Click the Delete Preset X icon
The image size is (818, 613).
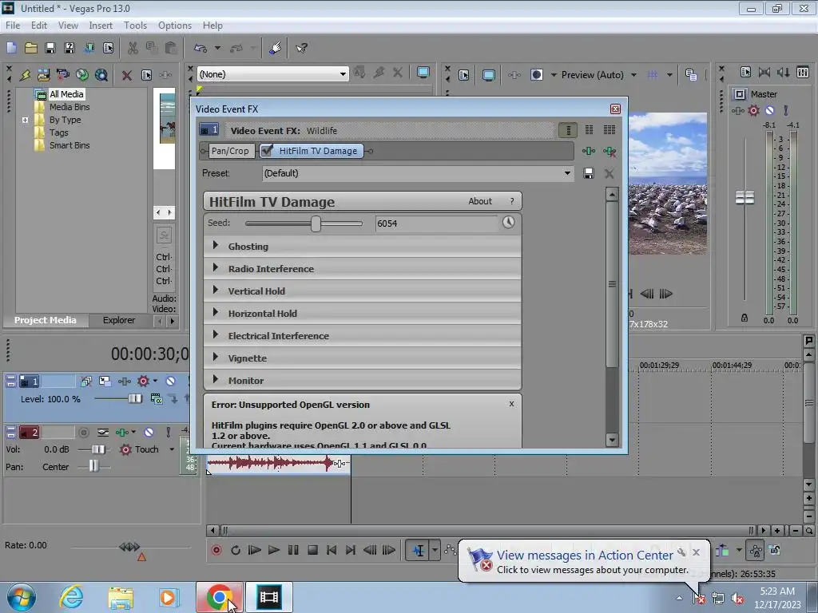click(x=609, y=173)
